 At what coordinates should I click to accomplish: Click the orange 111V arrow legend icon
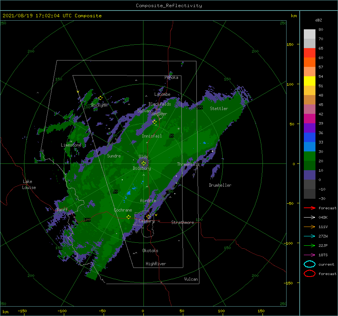tap(309, 227)
